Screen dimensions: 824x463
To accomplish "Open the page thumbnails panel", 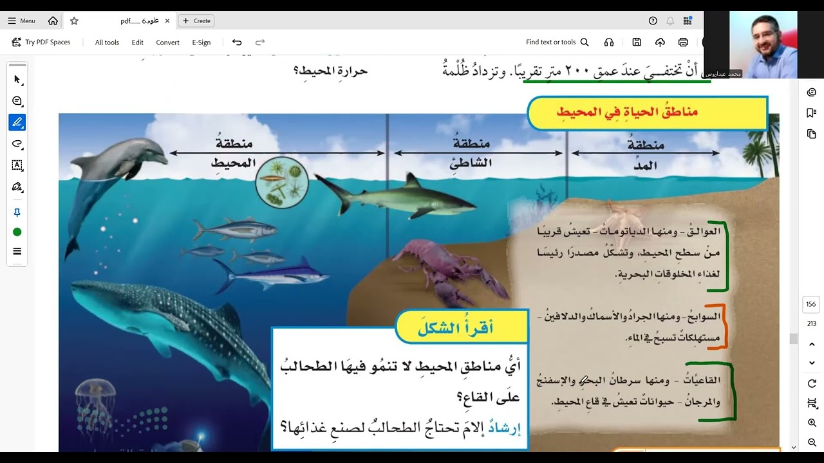I will pos(811,134).
